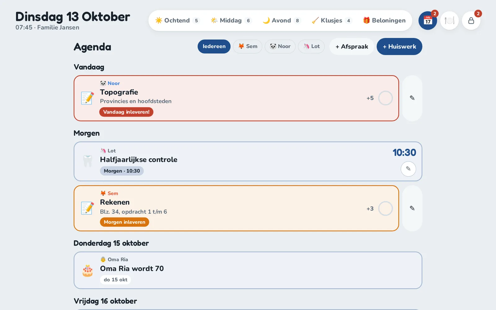Click the tooth icon of dentist appointment
The width and height of the screenshot is (496, 310).
click(x=88, y=161)
